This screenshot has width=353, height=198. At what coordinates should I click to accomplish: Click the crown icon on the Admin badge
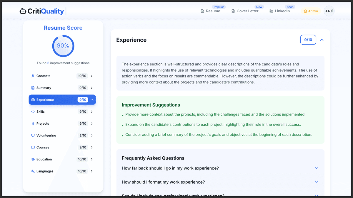click(305, 11)
